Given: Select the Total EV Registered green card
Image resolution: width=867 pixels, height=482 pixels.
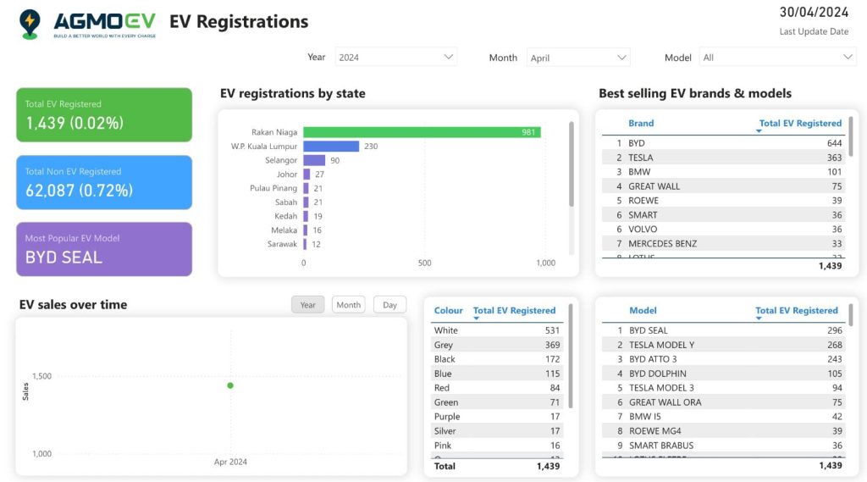Looking at the screenshot, I should point(104,114).
